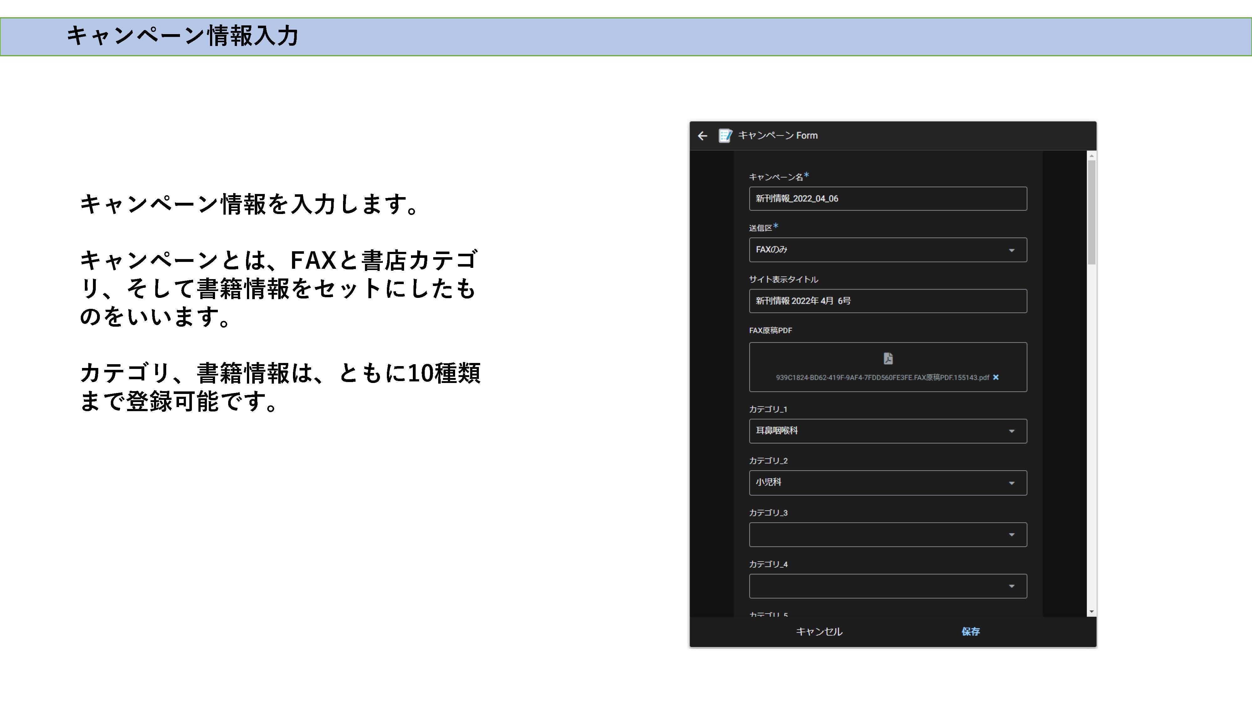Viewport: 1252px width, 704px height.
Task: Click scrollbar down arrow in form
Action: click(1092, 612)
